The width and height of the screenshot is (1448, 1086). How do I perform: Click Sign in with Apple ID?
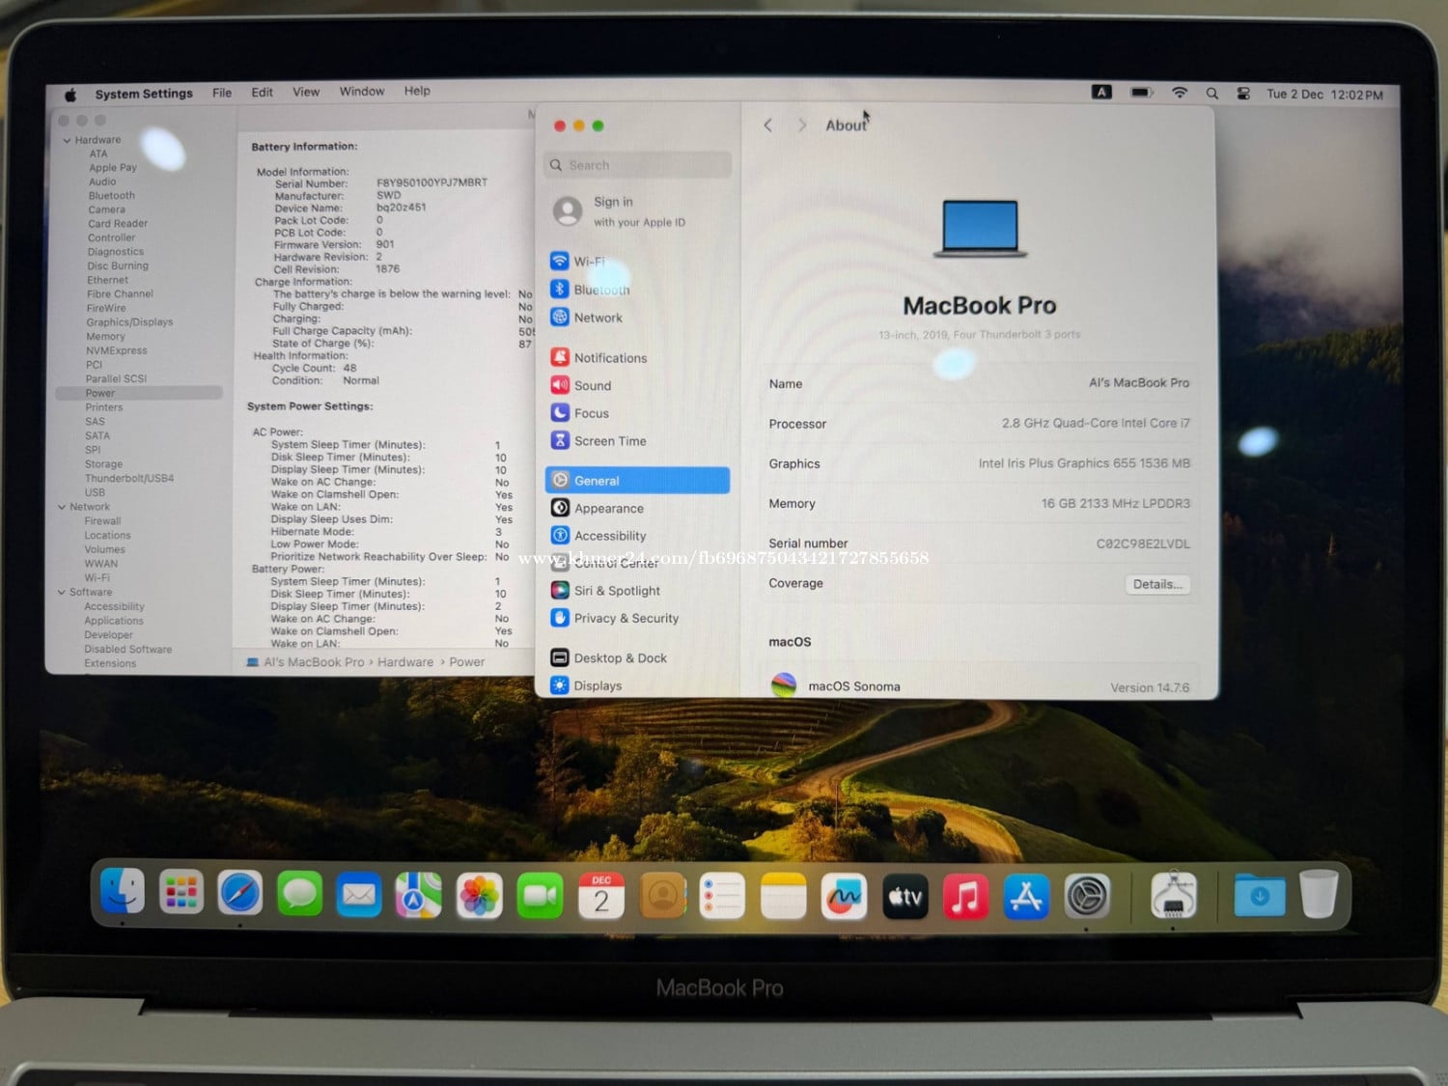pos(637,211)
